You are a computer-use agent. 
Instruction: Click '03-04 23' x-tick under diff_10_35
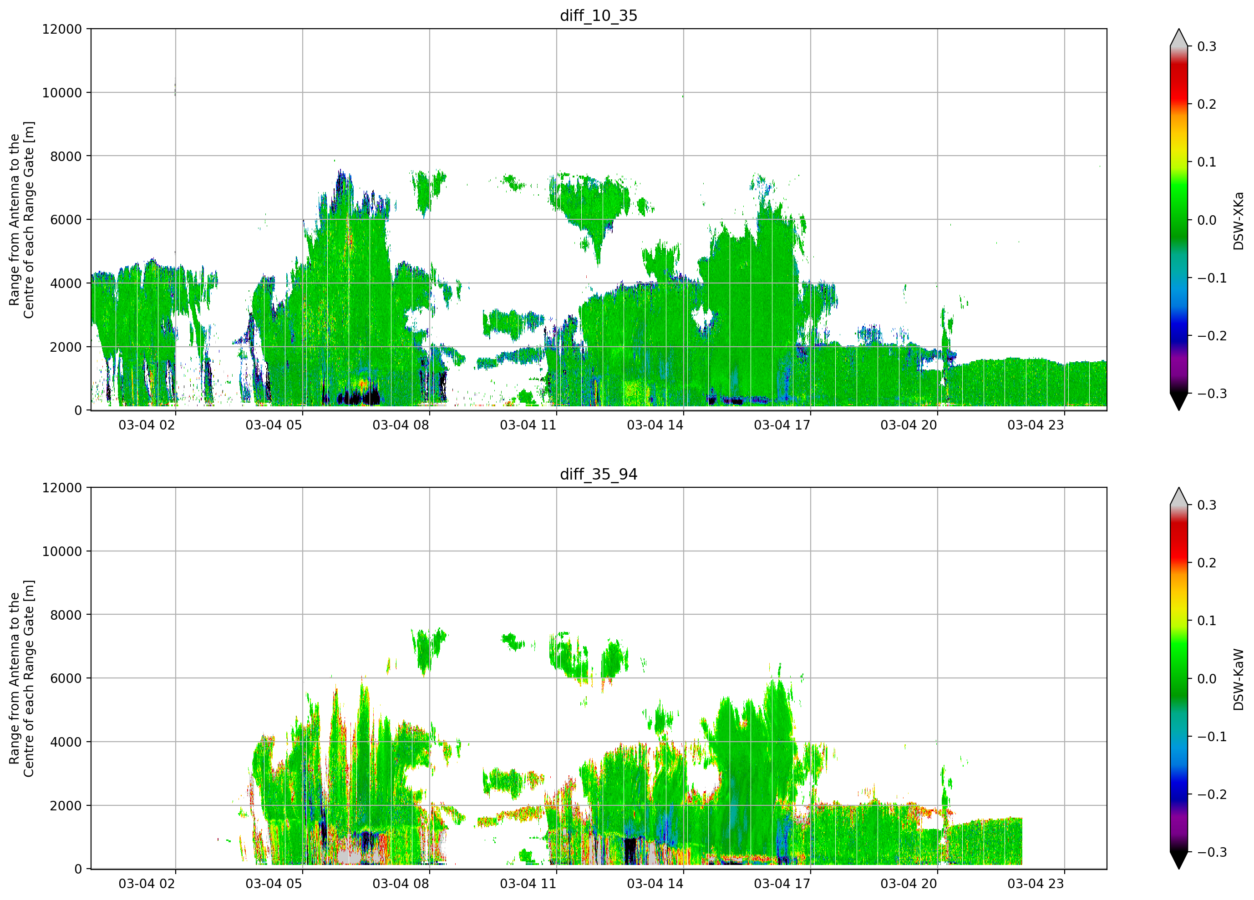click(x=1036, y=425)
